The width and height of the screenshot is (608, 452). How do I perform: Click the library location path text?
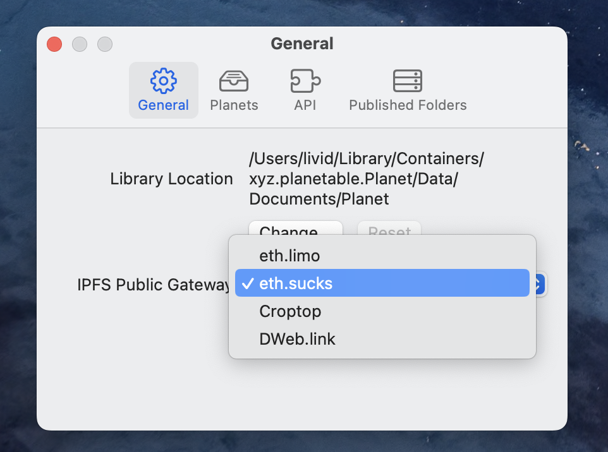367,179
